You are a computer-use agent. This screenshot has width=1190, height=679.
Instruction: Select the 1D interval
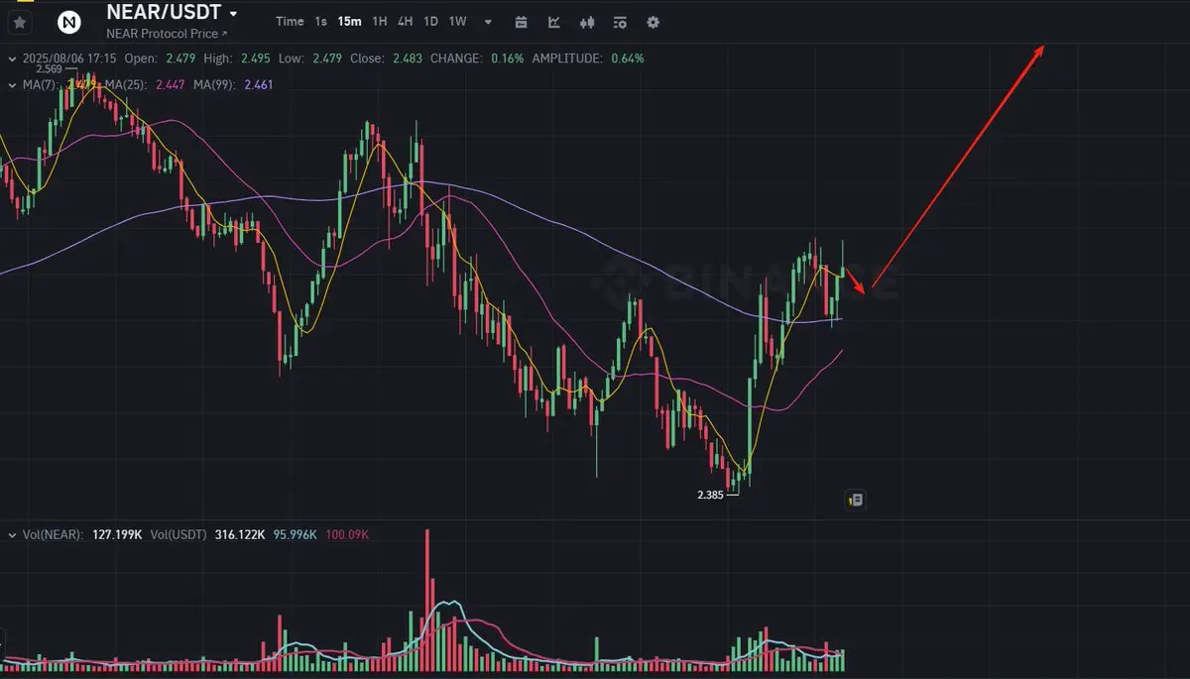tap(430, 22)
